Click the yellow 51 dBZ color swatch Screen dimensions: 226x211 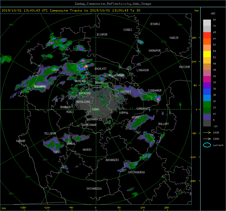pos(207,54)
